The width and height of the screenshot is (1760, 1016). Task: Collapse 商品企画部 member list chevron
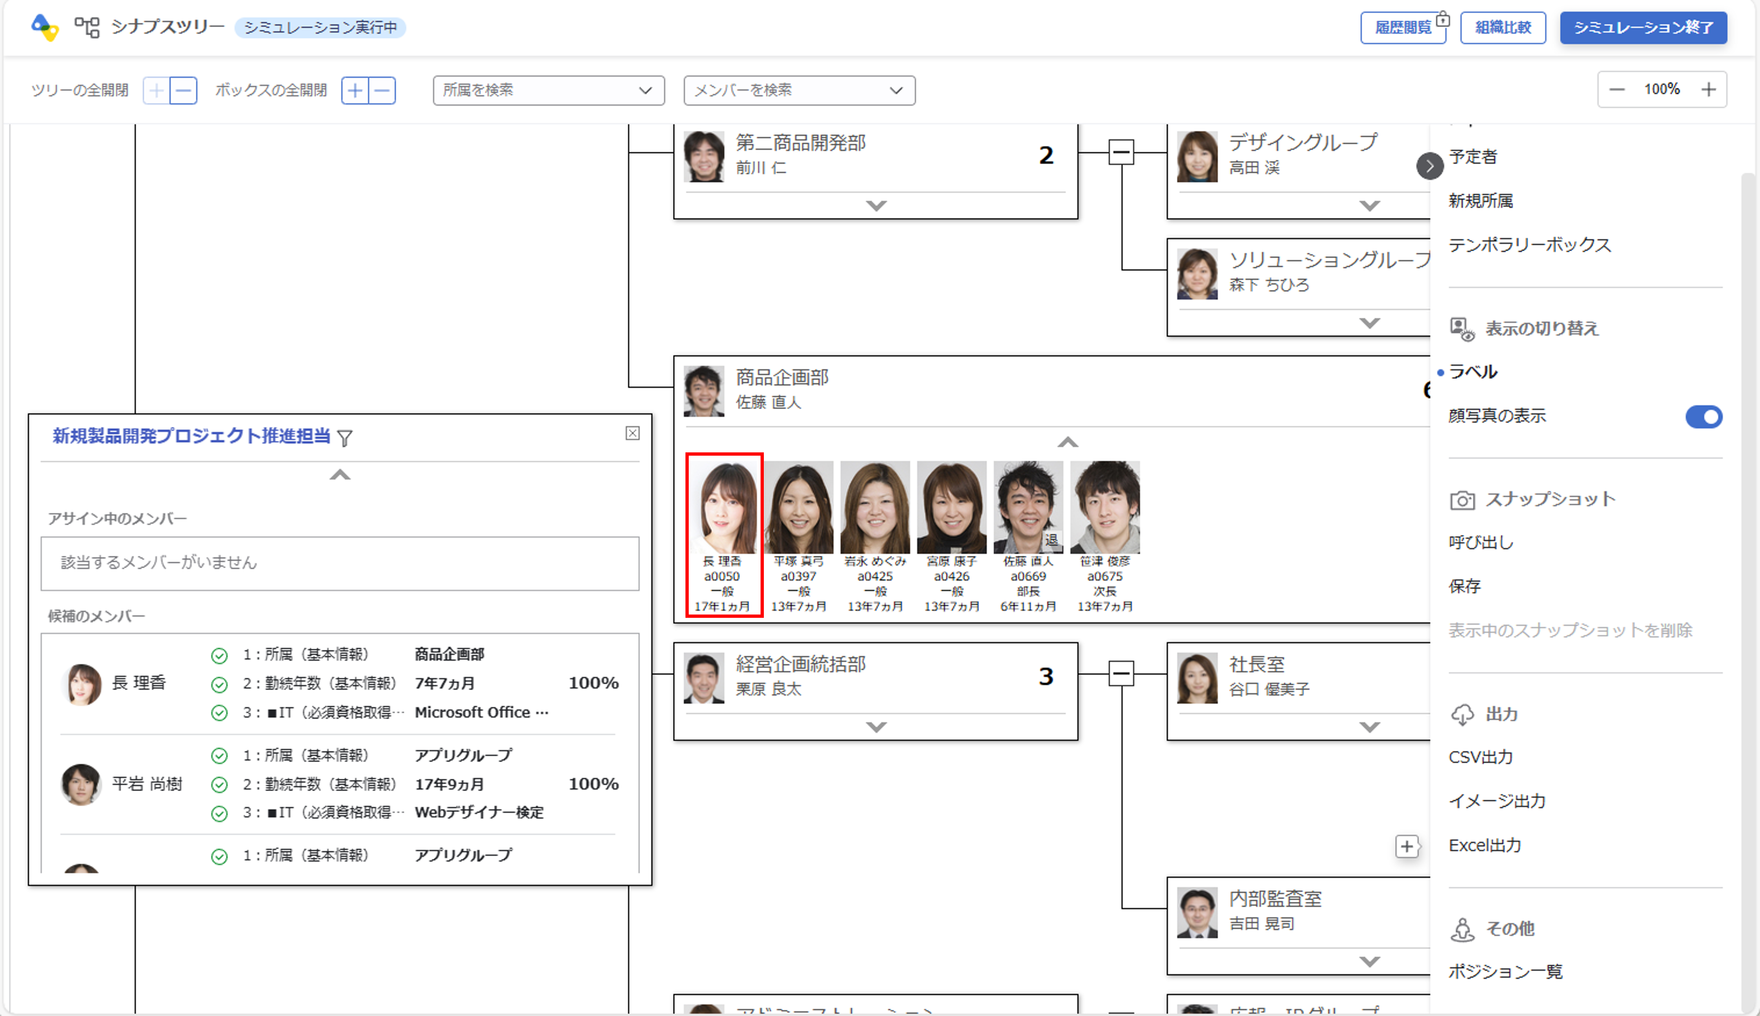pos(1067,443)
